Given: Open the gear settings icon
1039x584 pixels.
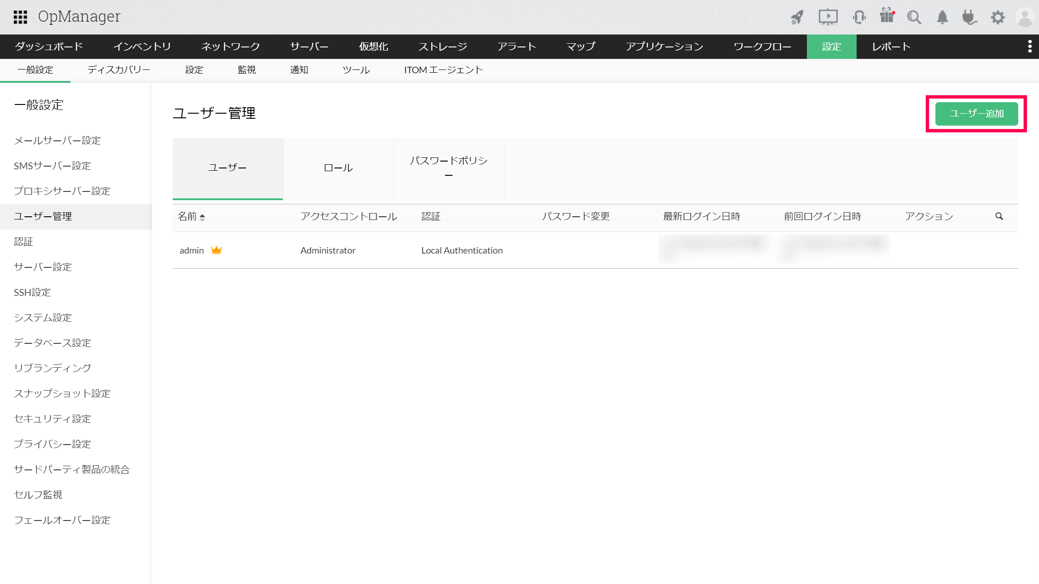Looking at the screenshot, I should (998, 17).
